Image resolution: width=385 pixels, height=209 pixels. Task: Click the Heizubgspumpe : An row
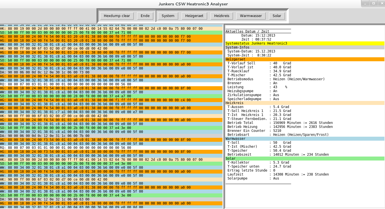point(253,91)
